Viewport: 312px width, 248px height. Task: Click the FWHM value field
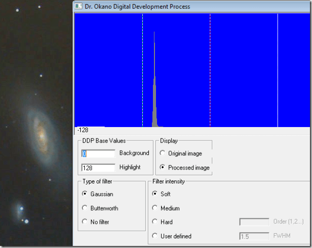(254, 236)
